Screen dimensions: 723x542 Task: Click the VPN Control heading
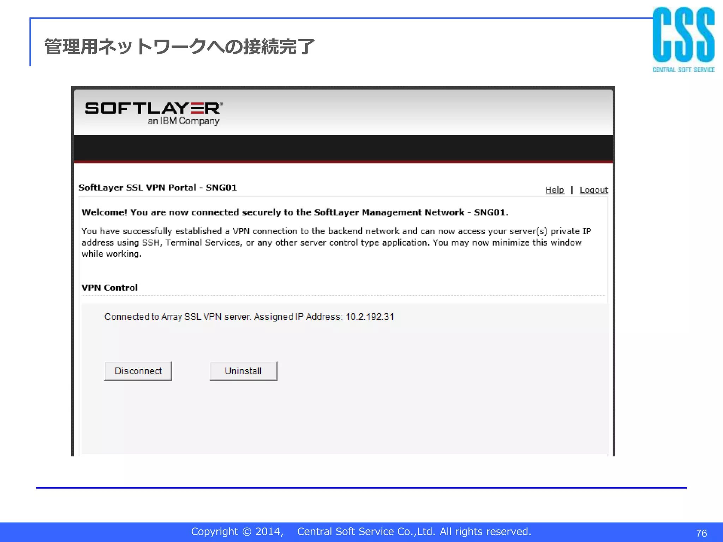[x=109, y=288]
